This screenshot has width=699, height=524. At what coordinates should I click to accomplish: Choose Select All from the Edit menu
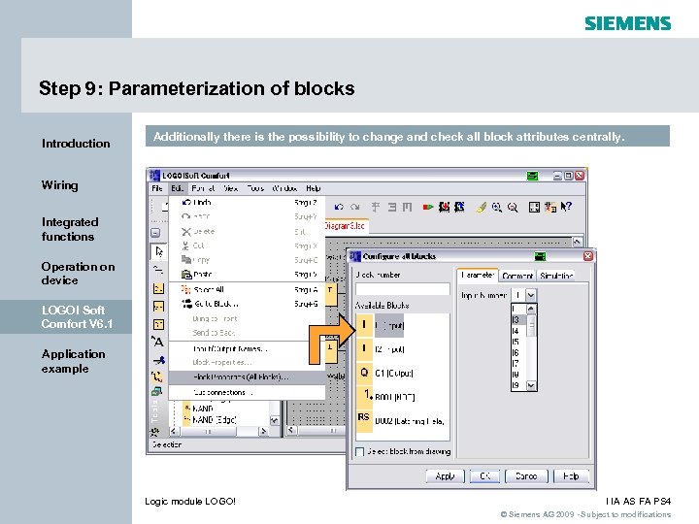(248, 289)
